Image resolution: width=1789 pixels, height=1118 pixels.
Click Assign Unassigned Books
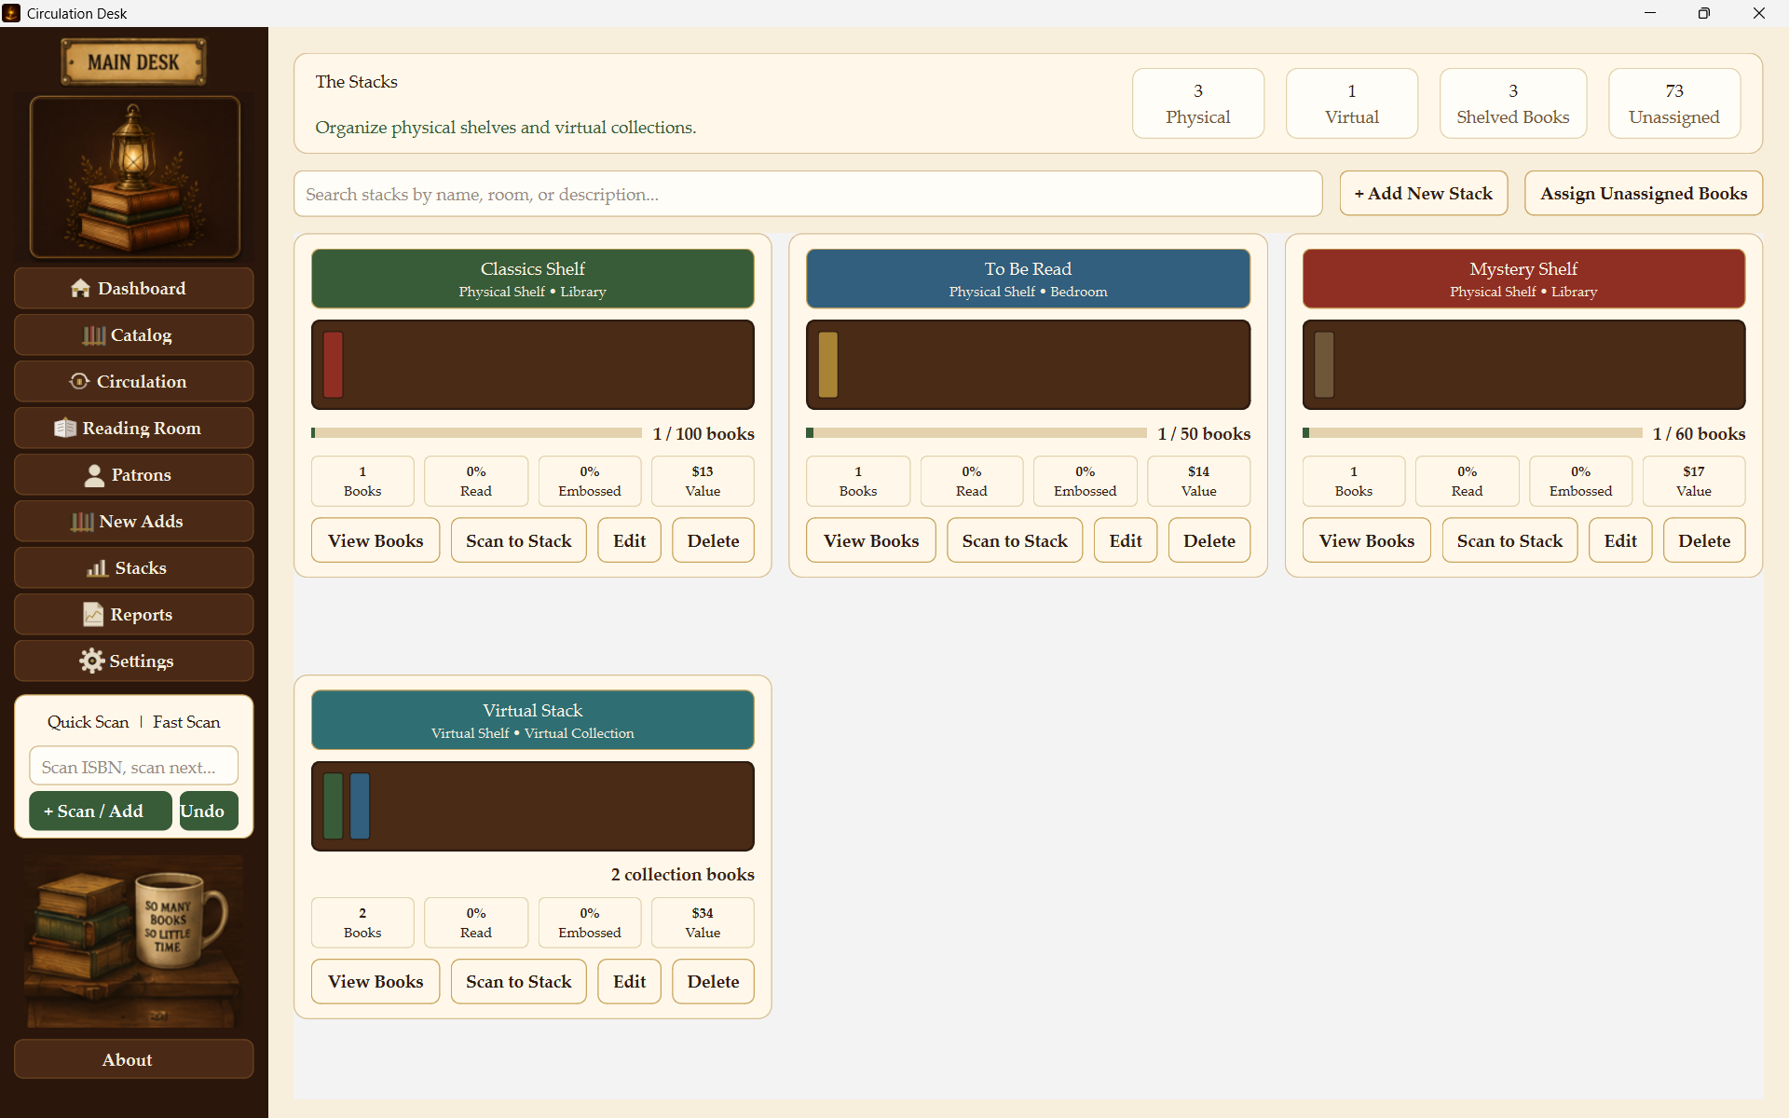[1643, 194]
